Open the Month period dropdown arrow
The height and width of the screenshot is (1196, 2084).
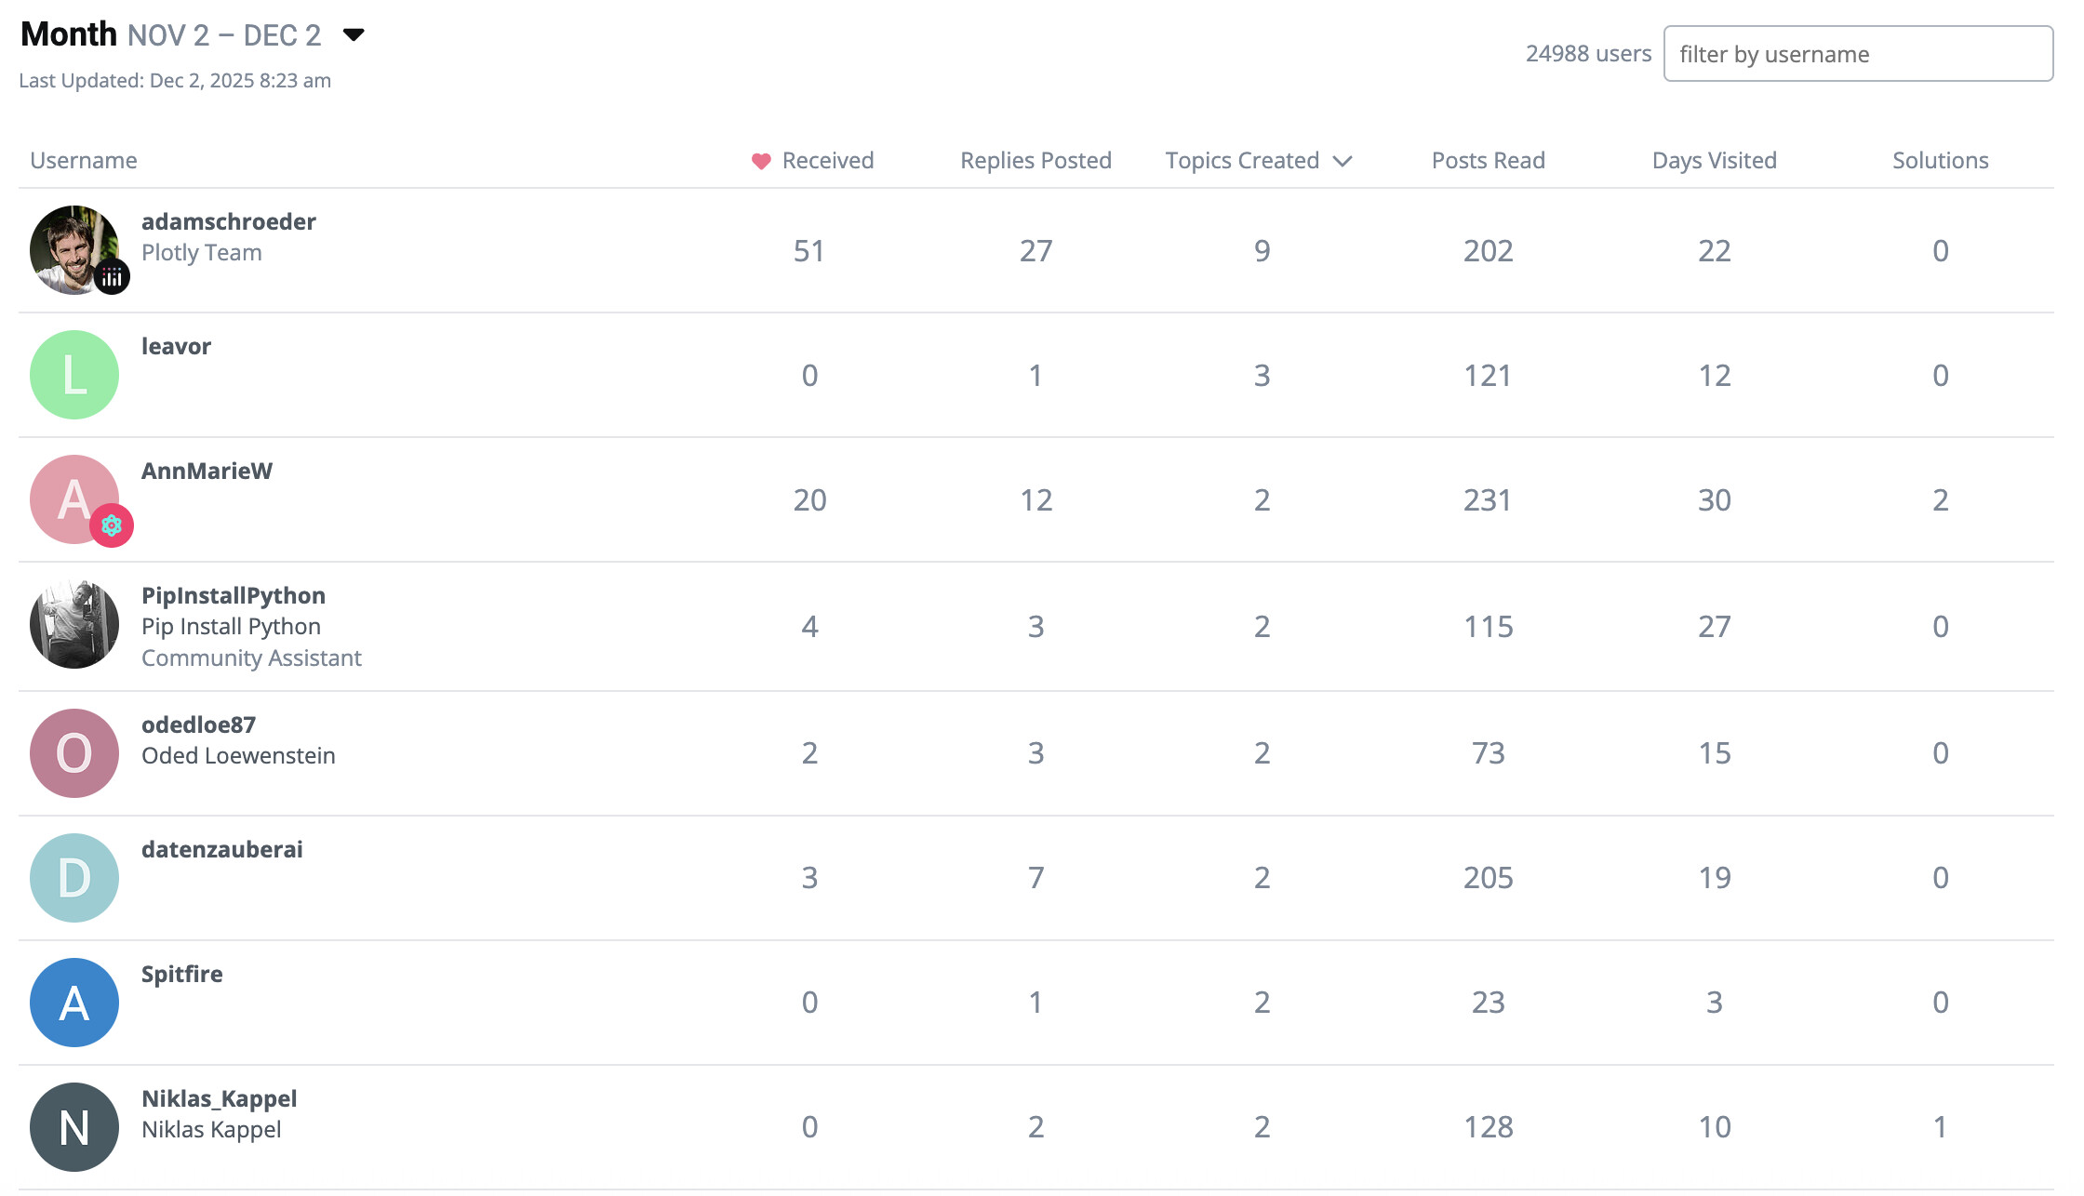click(x=354, y=35)
